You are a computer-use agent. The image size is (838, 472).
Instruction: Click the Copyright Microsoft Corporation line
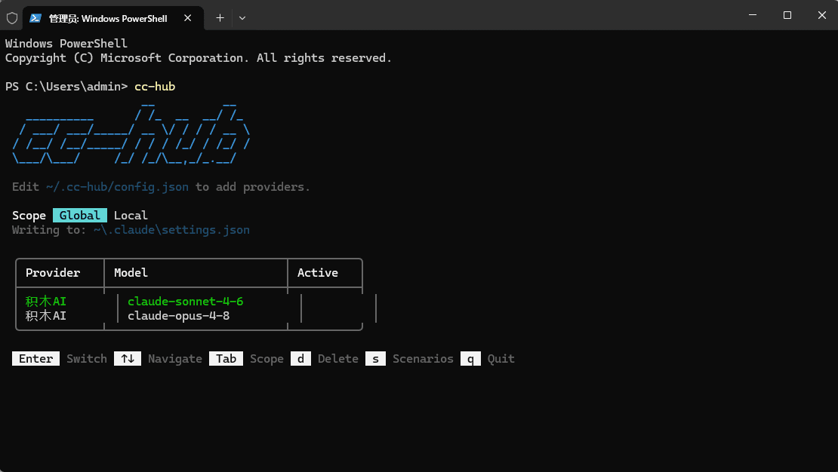(x=199, y=57)
